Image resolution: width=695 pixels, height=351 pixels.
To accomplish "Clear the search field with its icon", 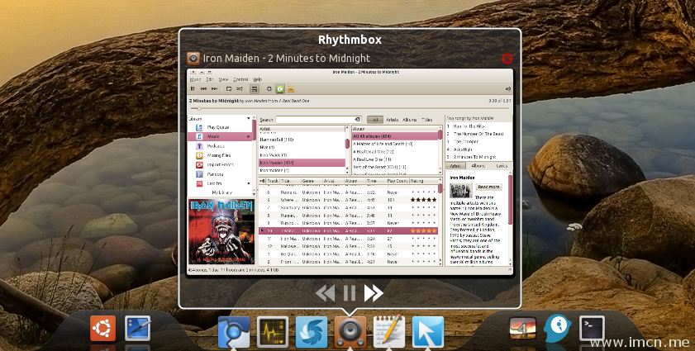I will [x=357, y=120].
